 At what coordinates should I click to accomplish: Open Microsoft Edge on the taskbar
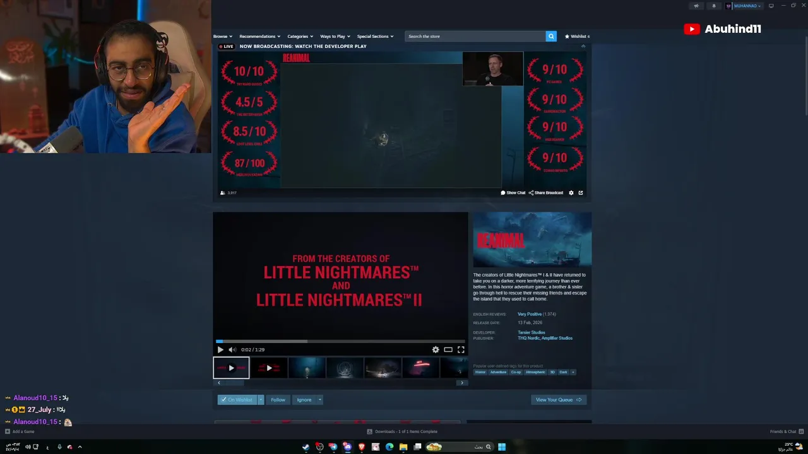click(389, 447)
